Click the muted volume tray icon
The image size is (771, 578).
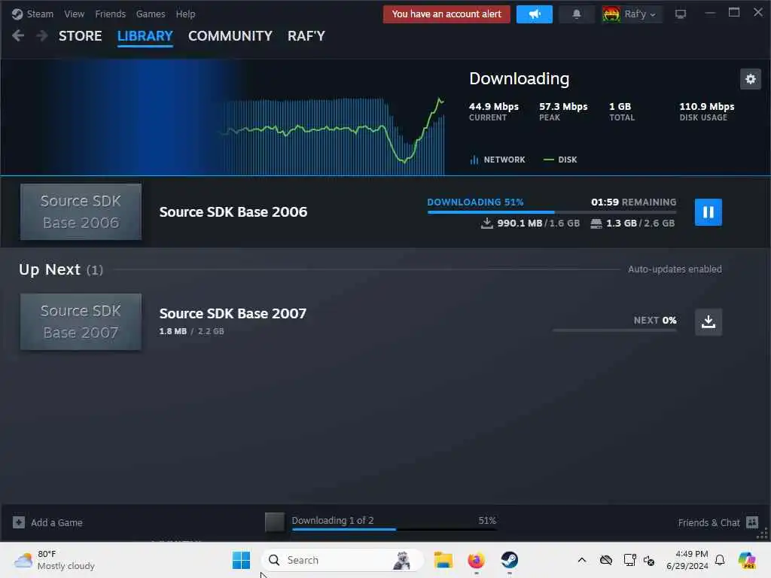pos(649,560)
